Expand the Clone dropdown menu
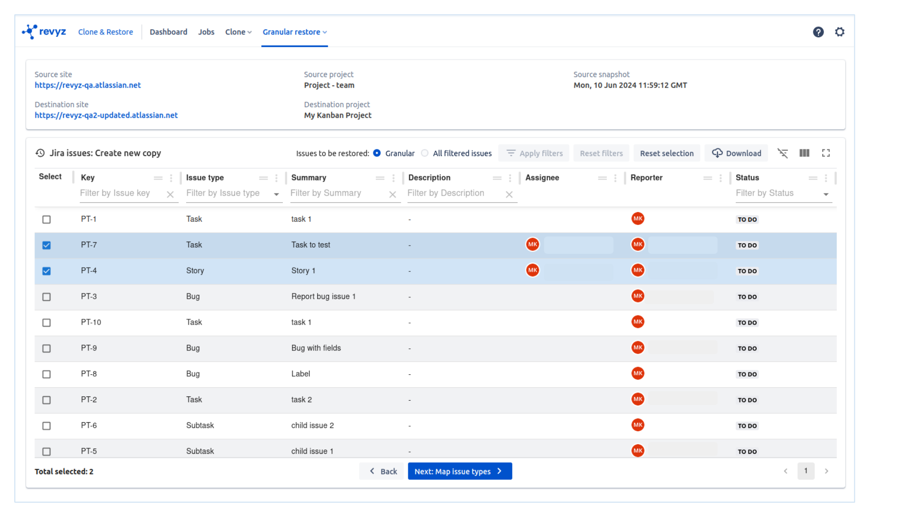The height and width of the screenshot is (517, 919). tap(238, 32)
